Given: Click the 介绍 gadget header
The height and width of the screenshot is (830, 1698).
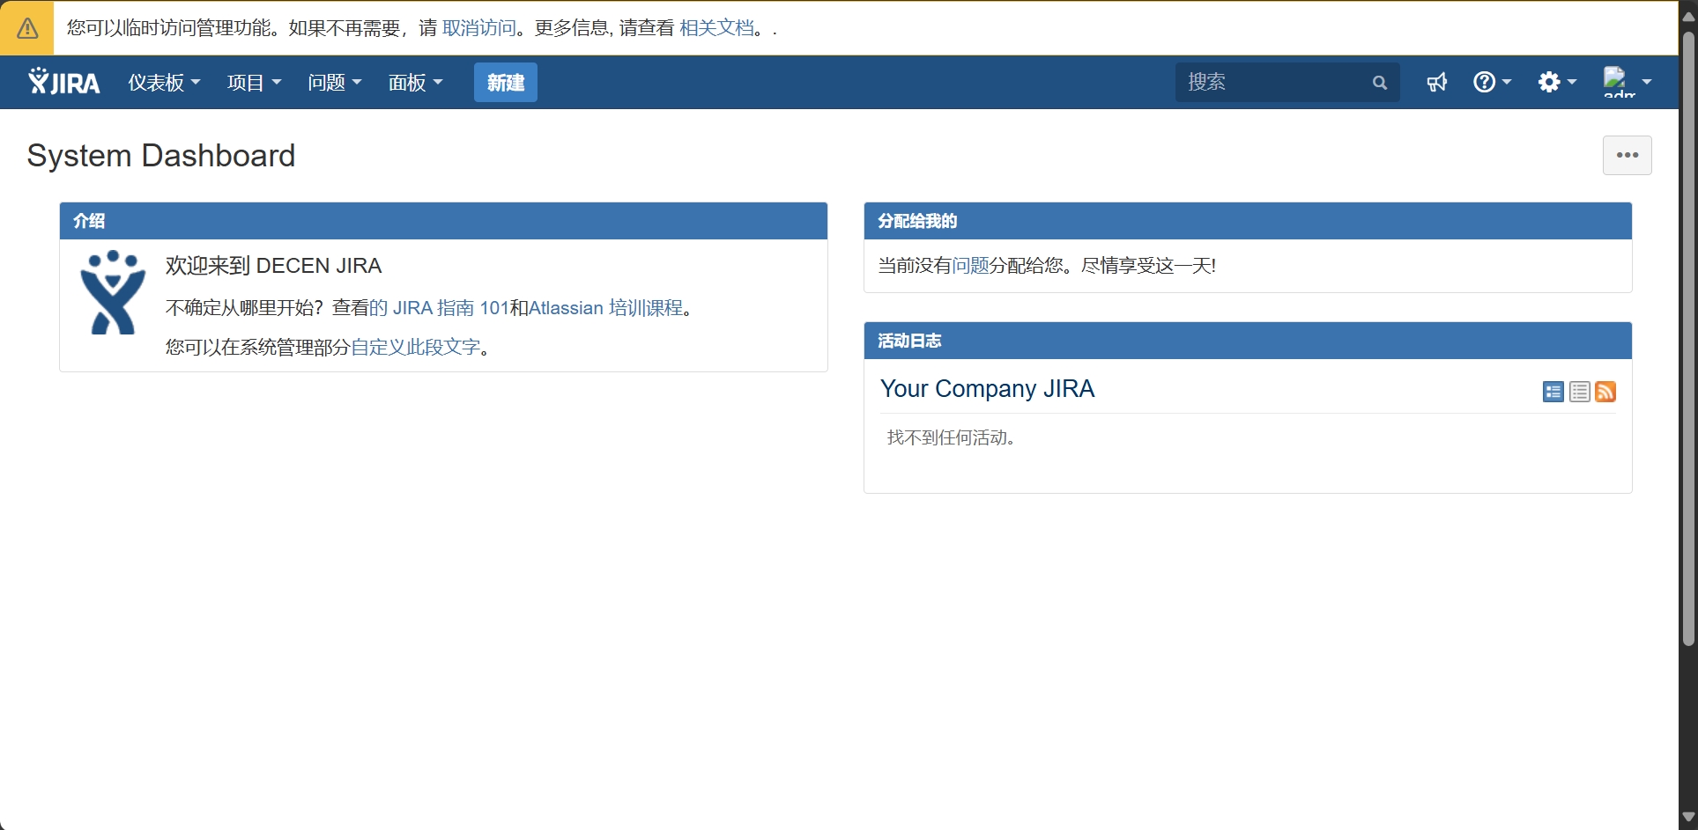Looking at the screenshot, I should (443, 221).
